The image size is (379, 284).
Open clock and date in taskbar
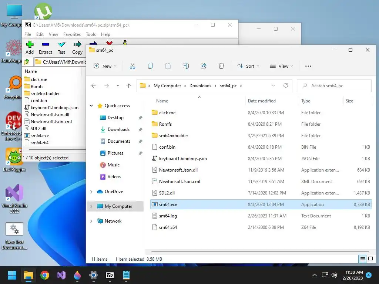pyautogui.click(x=353, y=275)
